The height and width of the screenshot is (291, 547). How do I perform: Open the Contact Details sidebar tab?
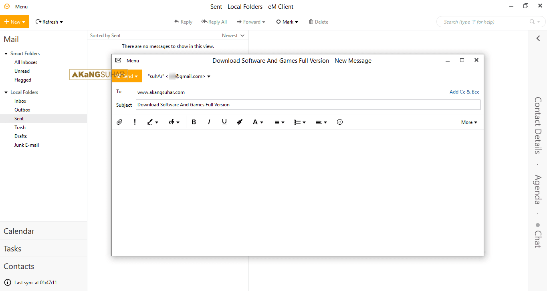538,125
